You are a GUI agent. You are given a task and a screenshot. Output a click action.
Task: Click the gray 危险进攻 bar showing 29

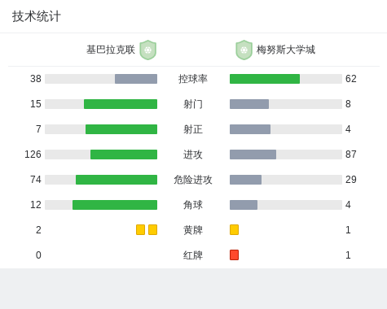[246, 180]
